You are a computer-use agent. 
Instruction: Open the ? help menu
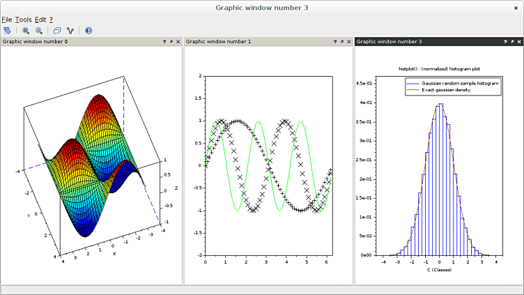coord(51,20)
